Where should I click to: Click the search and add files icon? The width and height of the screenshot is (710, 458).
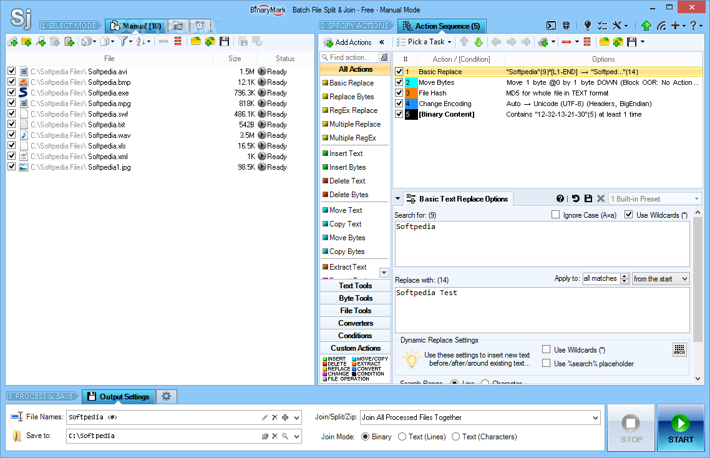click(41, 42)
